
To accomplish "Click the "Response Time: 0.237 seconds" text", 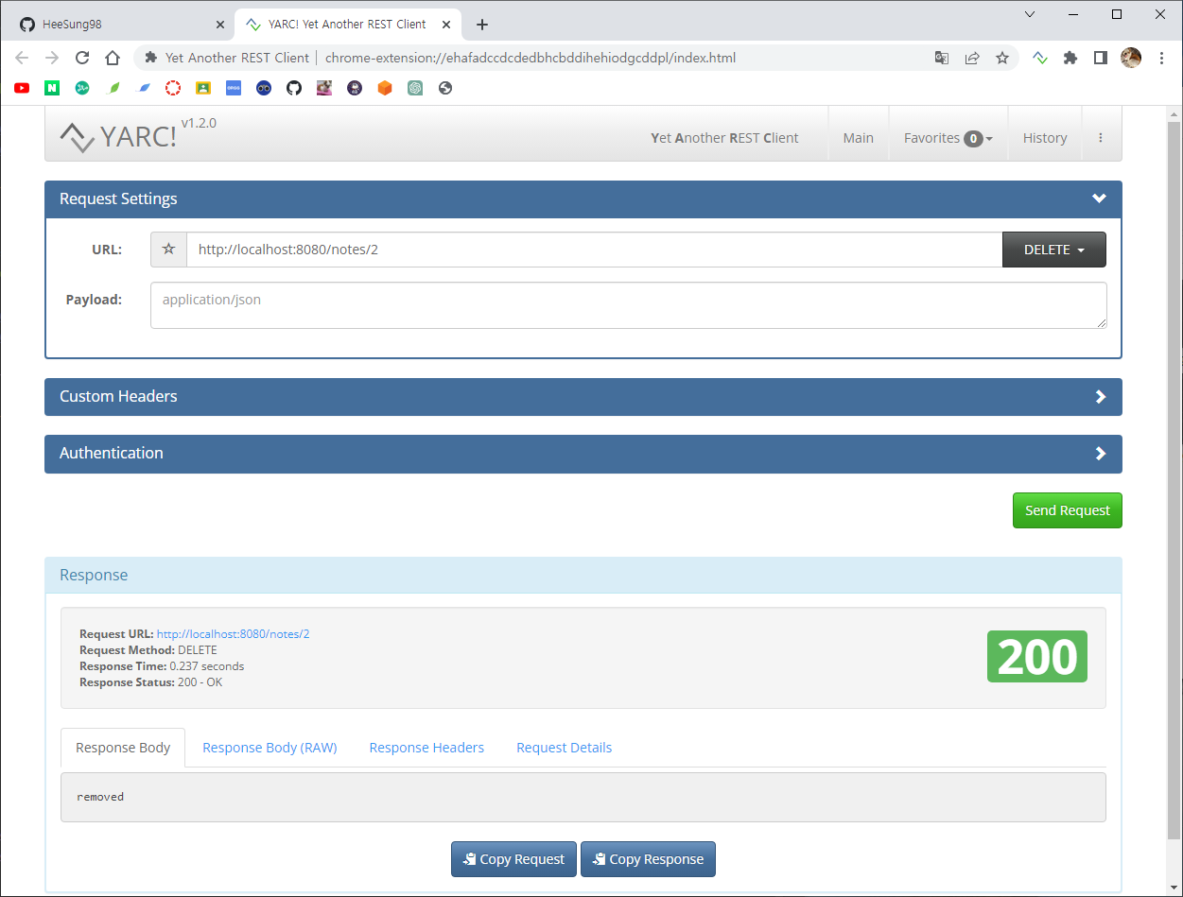I will [x=162, y=666].
